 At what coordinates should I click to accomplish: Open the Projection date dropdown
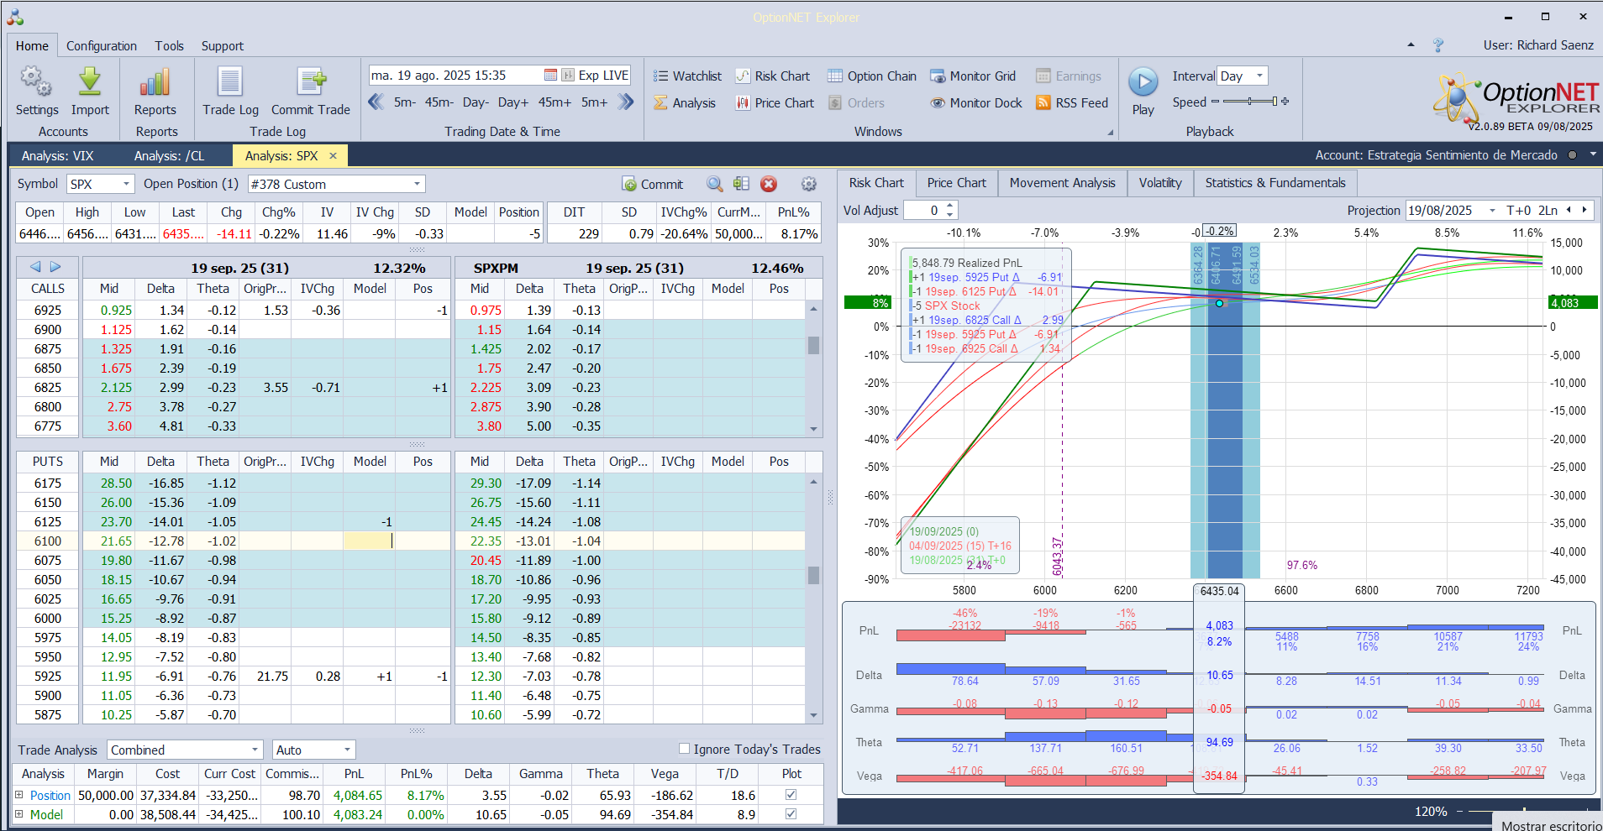pyautogui.click(x=1492, y=211)
